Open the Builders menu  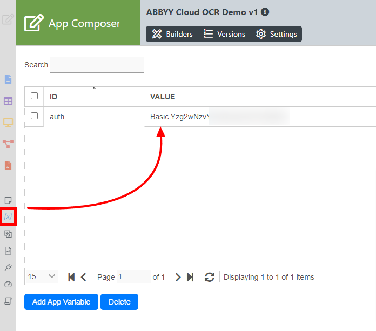click(172, 34)
